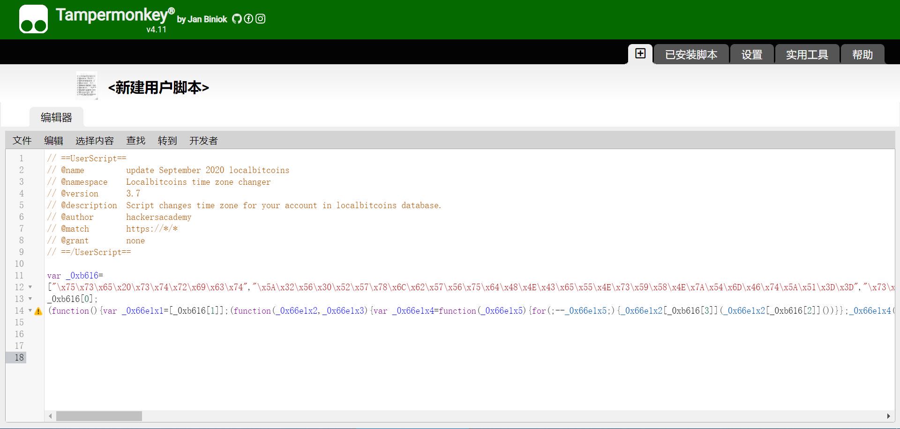Open the 查找 menu

coord(136,141)
